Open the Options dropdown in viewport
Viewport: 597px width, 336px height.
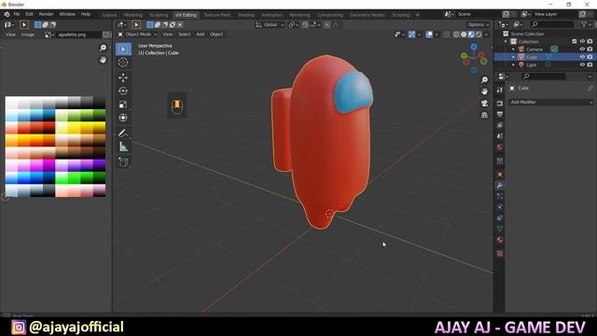tap(479, 25)
